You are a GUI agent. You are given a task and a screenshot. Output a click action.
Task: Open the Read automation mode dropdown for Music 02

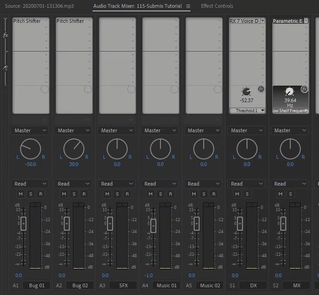[204, 184]
